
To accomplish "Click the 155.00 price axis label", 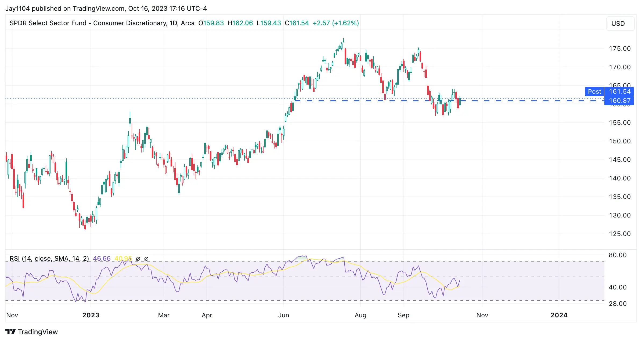I will [x=620, y=123].
